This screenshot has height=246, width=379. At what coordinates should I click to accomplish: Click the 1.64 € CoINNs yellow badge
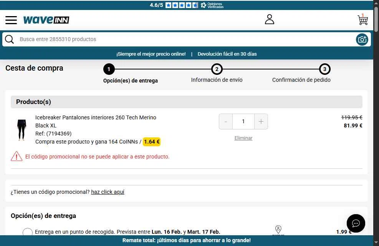(152, 142)
